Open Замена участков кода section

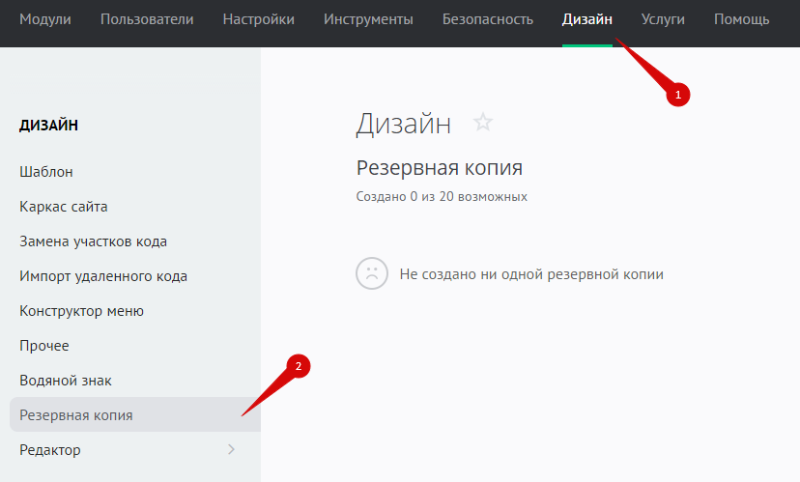tap(86, 241)
